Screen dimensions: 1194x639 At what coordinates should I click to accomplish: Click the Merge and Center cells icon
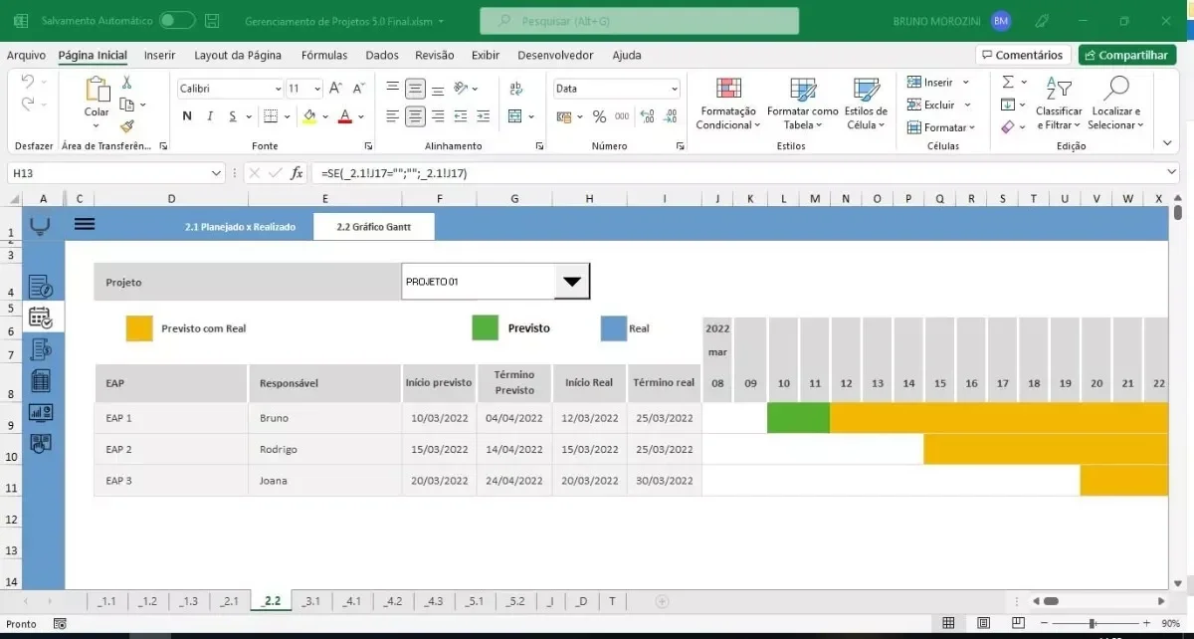coord(514,116)
